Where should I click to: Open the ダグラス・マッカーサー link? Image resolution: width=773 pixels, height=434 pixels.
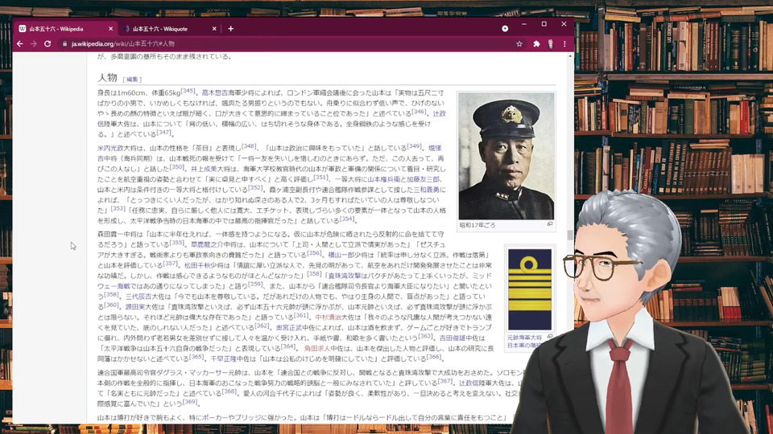point(192,372)
